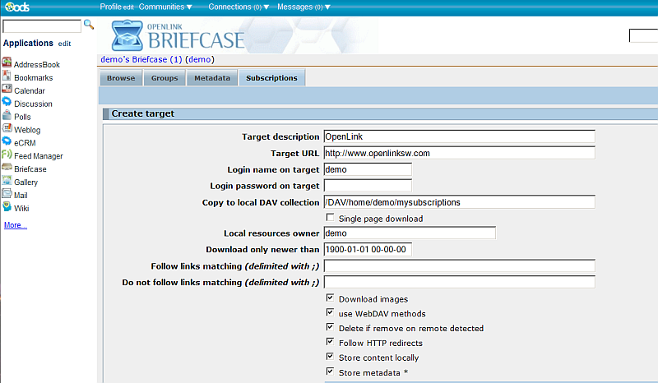Click the Mail application icon
Viewport: 658px width, 383px height.
click(7, 195)
